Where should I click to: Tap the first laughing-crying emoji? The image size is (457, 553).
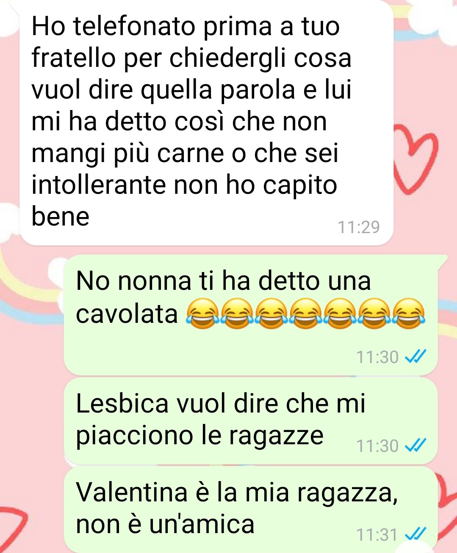202,314
